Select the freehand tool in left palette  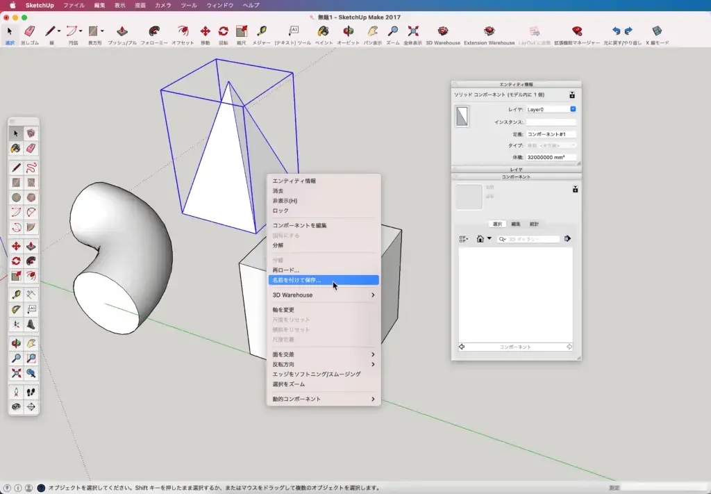point(31,168)
